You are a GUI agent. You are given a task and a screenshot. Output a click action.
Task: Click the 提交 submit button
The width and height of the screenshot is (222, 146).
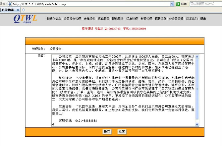(x=107, y=132)
